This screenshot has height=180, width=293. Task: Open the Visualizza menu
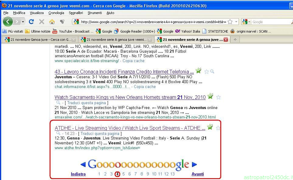click(x=37, y=13)
